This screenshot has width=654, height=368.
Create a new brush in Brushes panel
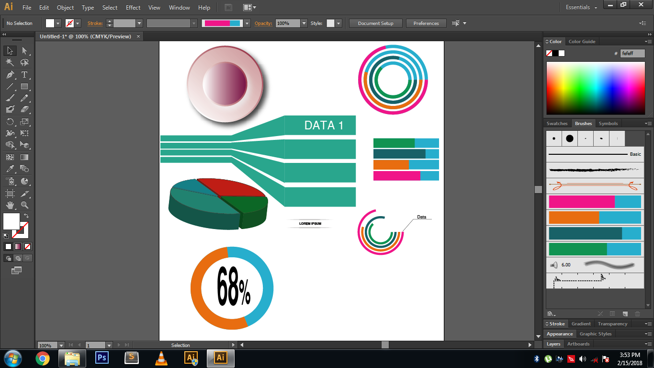625,314
